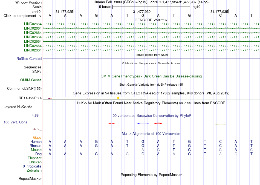The image size is (260, 185).
Task: Click the SNPs track label
Action: tap(37, 71)
